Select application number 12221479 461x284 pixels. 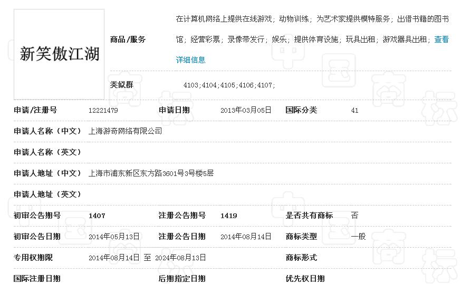(103, 110)
